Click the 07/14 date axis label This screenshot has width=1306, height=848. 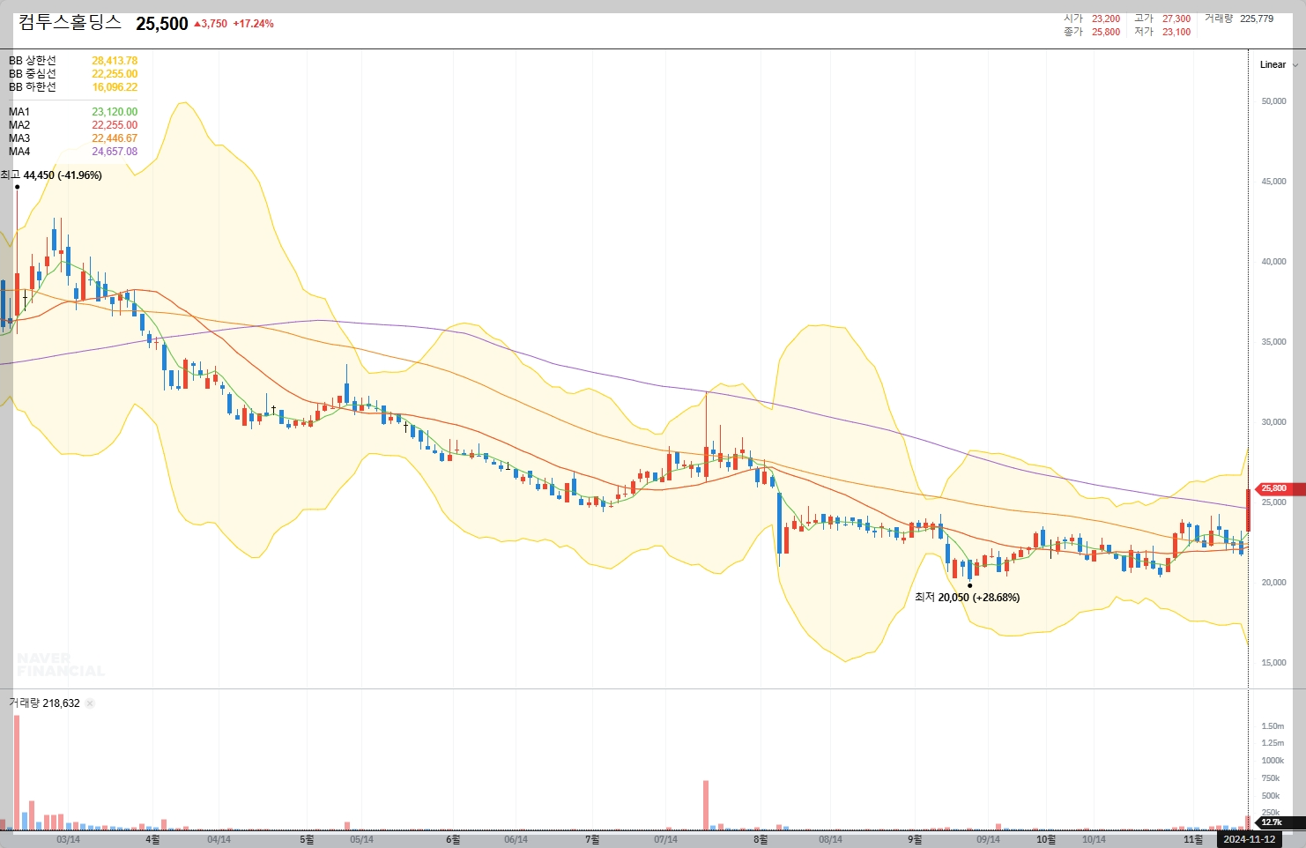665,839
